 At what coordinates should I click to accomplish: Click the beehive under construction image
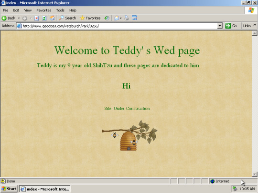(129, 135)
